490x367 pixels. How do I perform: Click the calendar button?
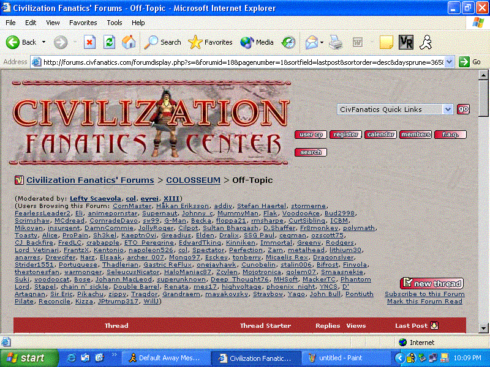380,135
